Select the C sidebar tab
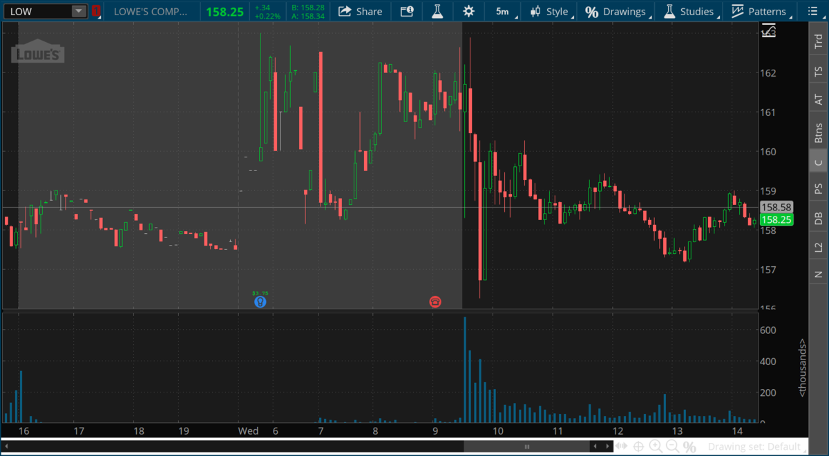829x456 pixels. coord(819,162)
